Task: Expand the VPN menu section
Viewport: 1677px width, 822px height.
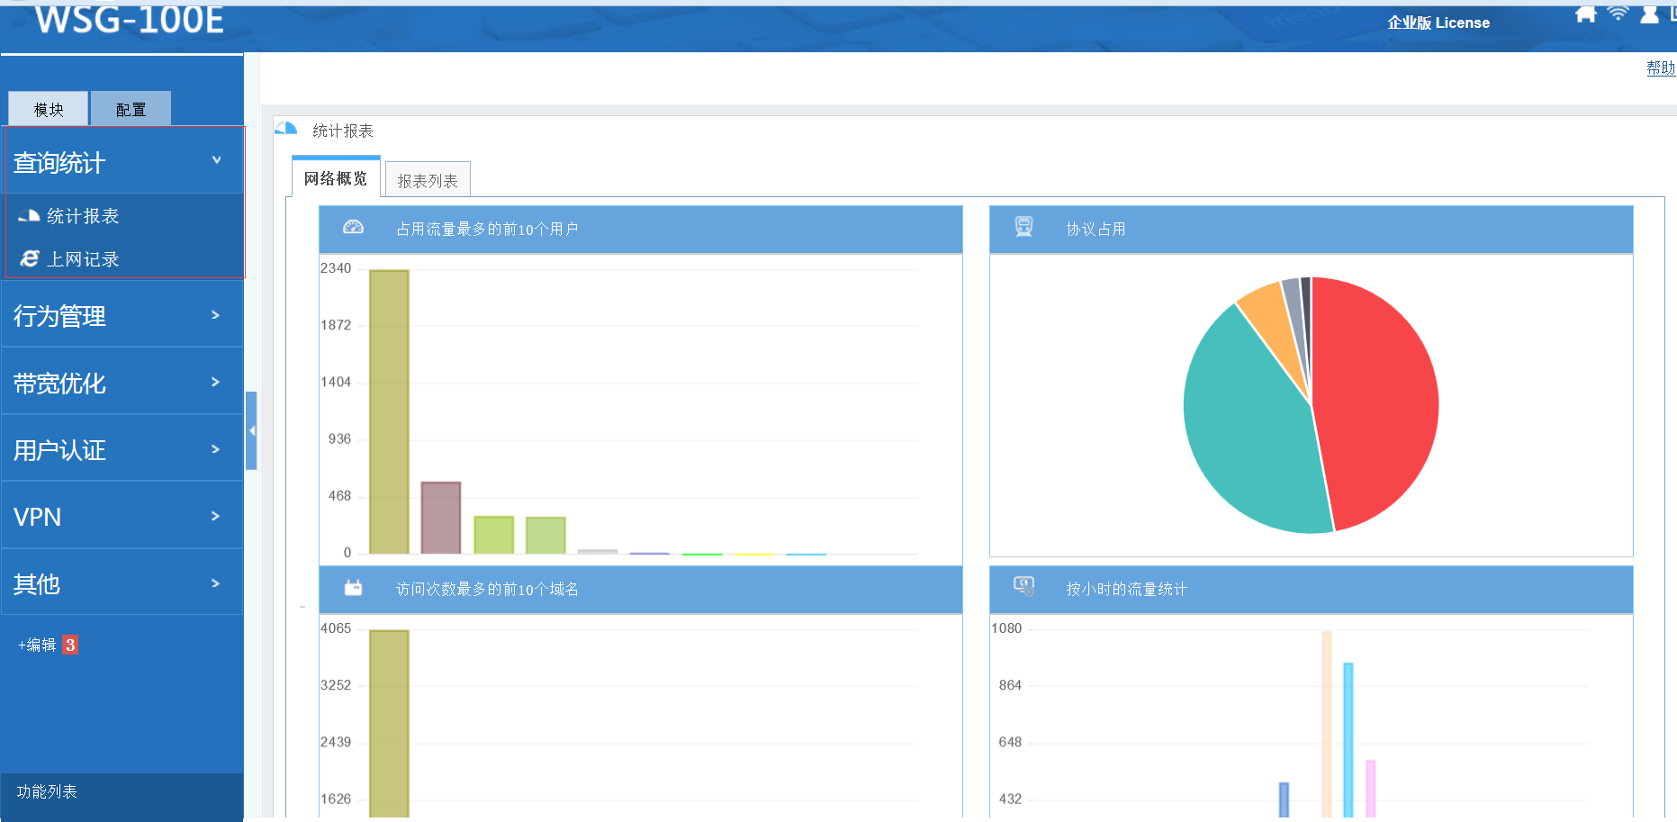Action: point(215,516)
